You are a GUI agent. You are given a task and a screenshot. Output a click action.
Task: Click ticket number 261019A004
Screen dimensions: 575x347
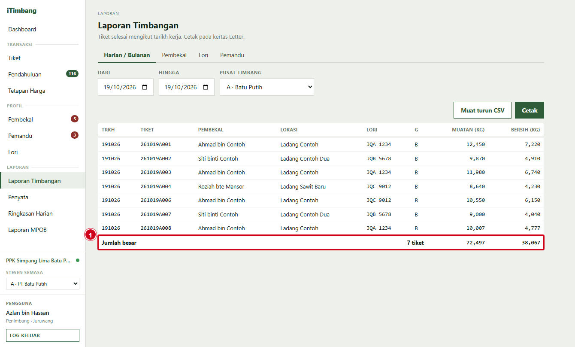pyautogui.click(x=156, y=187)
